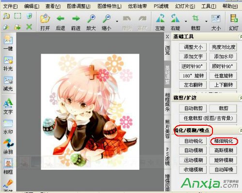The width and height of the screenshot is (242, 193).
Task: Switch to the PS滤镜 side tab
Action: click(x=167, y=156)
